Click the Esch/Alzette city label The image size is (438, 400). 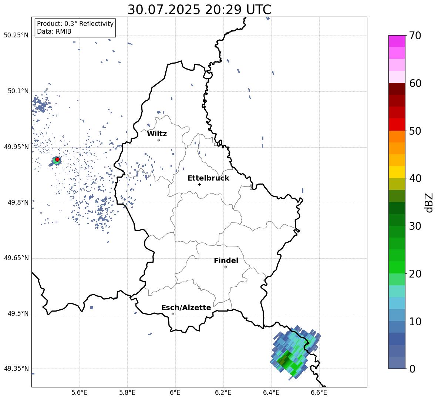click(186, 307)
